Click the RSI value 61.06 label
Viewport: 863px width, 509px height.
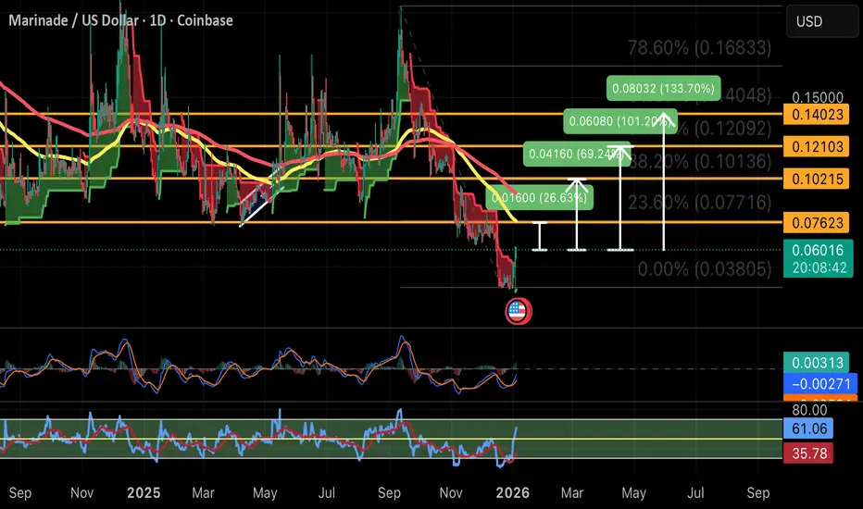[808, 428]
